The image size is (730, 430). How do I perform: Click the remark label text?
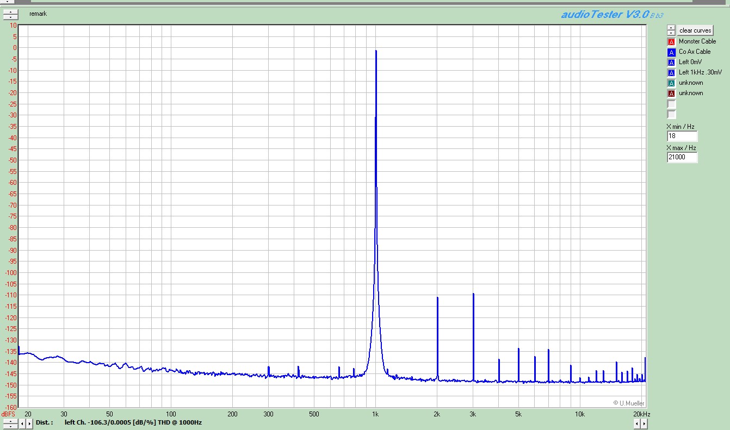[38, 14]
